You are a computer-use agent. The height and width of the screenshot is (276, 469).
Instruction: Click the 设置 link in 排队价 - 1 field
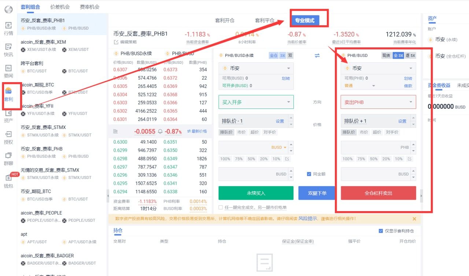[x=280, y=121]
